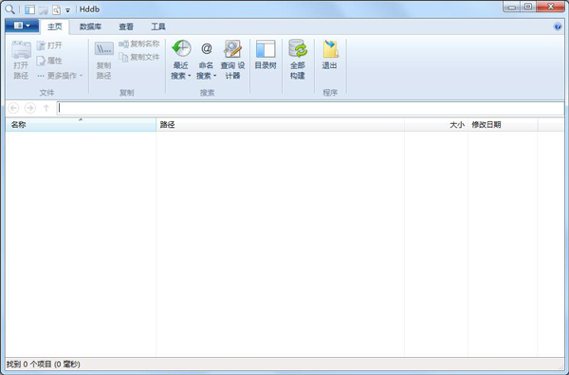Toggle the directory tree quick-access icon in title bar
Image resolution: width=569 pixels, height=375 pixels.
click(30, 9)
